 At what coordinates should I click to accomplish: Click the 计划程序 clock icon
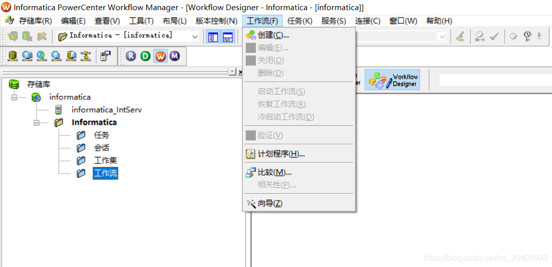click(x=251, y=154)
